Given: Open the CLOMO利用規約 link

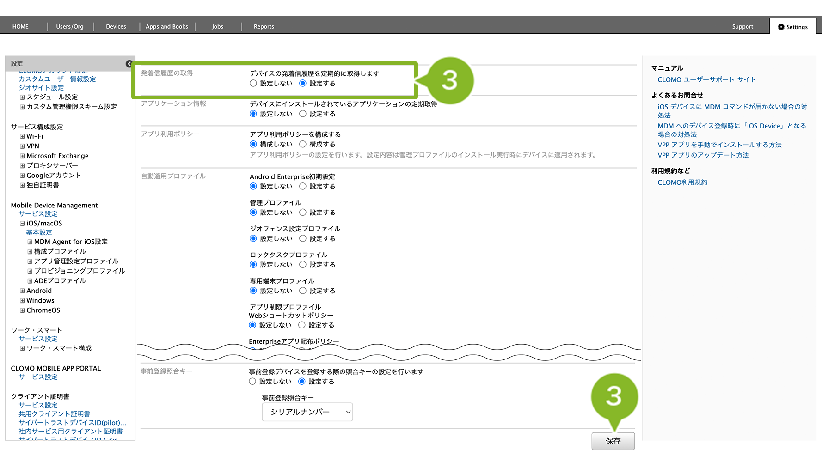Looking at the screenshot, I should tap(682, 182).
